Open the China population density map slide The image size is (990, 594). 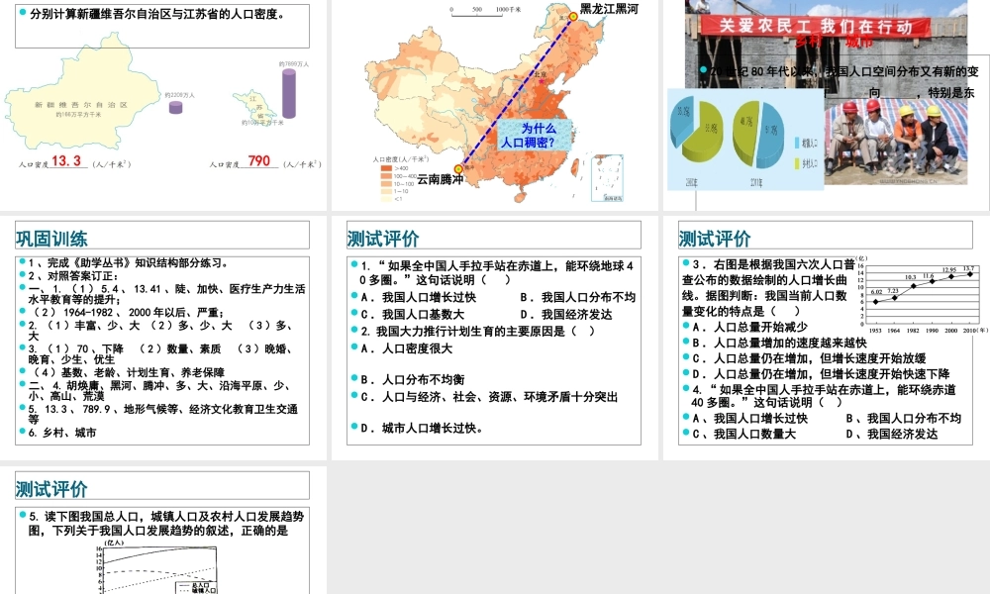coord(494,104)
